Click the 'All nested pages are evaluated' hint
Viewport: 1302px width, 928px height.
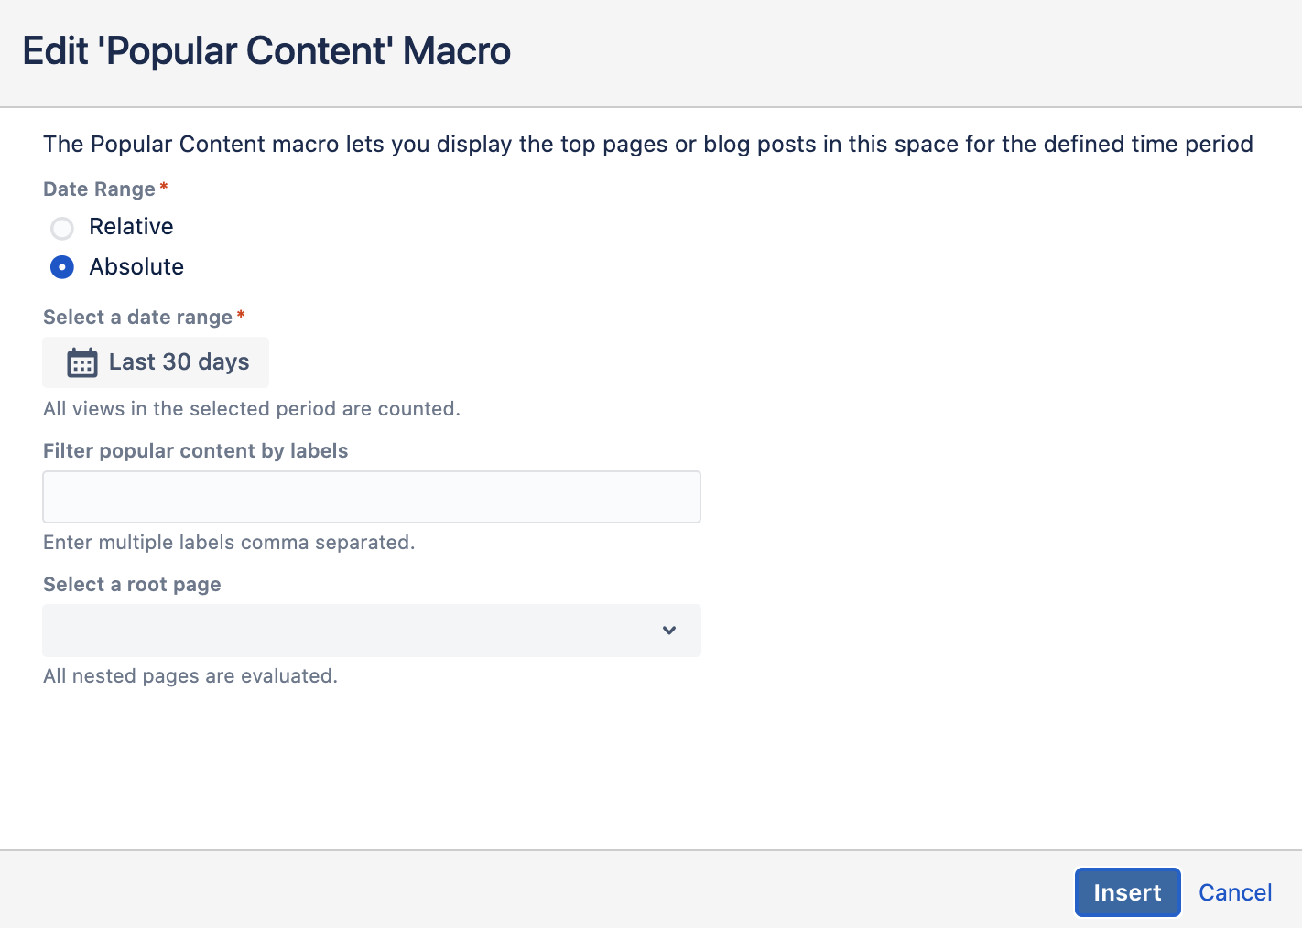point(190,676)
